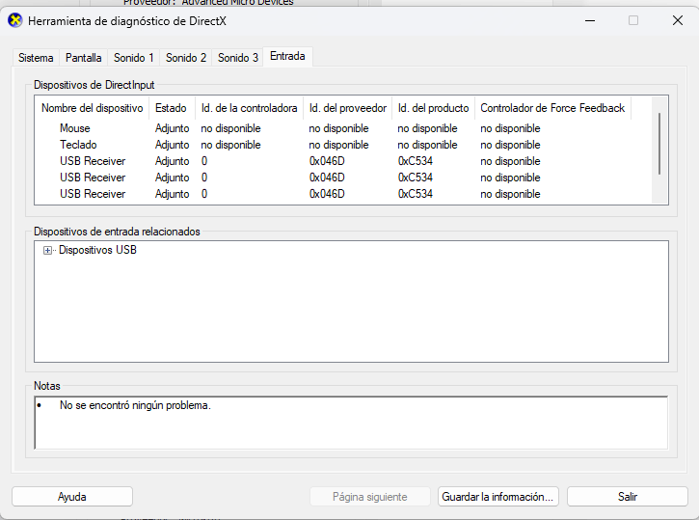Click Controlador de Force Feedback header
This screenshot has width=699, height=520.
(x=552, y=108)
